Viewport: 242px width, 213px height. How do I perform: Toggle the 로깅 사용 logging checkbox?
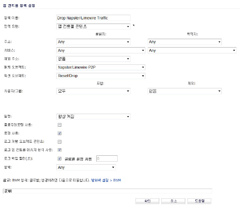coord(59,133)
